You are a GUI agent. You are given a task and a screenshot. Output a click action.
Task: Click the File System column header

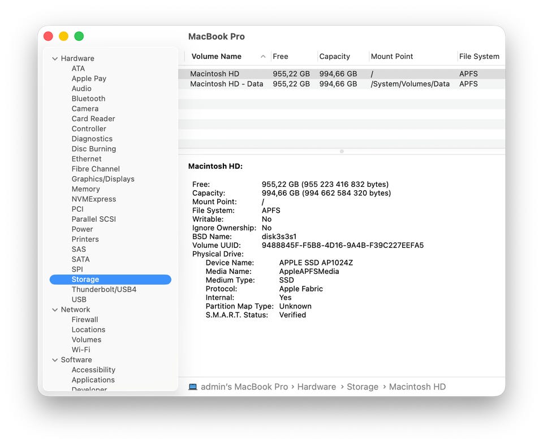tap(479, 57)
